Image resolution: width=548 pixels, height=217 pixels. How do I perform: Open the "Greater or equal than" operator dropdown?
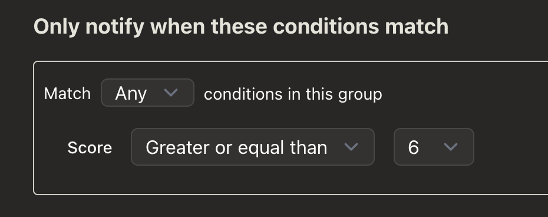pyautogui.click(x=253, y=147)
